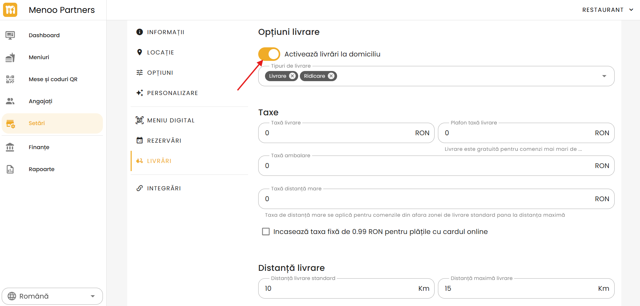This screenshot has height=306, width=640.
Task: Remove the Ridicare pickup chip
Action: [x=331, y=76]
